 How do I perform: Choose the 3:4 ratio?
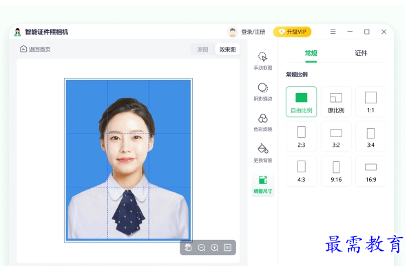coord(370,136)
